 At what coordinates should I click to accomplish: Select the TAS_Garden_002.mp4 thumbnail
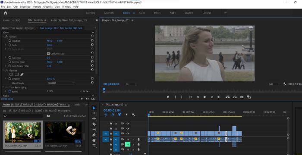pos(23,132)
